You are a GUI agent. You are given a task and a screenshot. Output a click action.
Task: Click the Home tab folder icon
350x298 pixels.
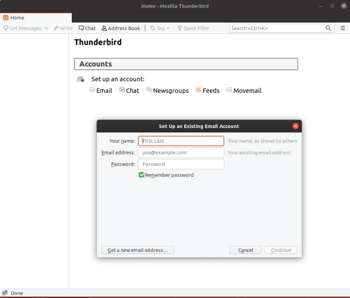click(6, 18)
